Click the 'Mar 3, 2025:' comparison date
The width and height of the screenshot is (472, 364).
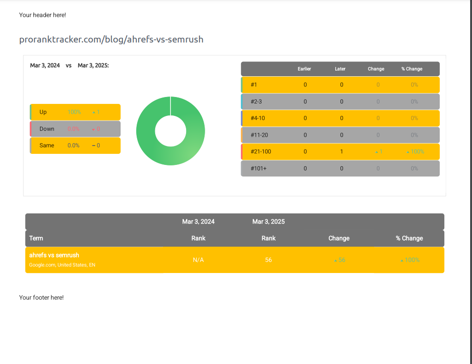point(93,65)
